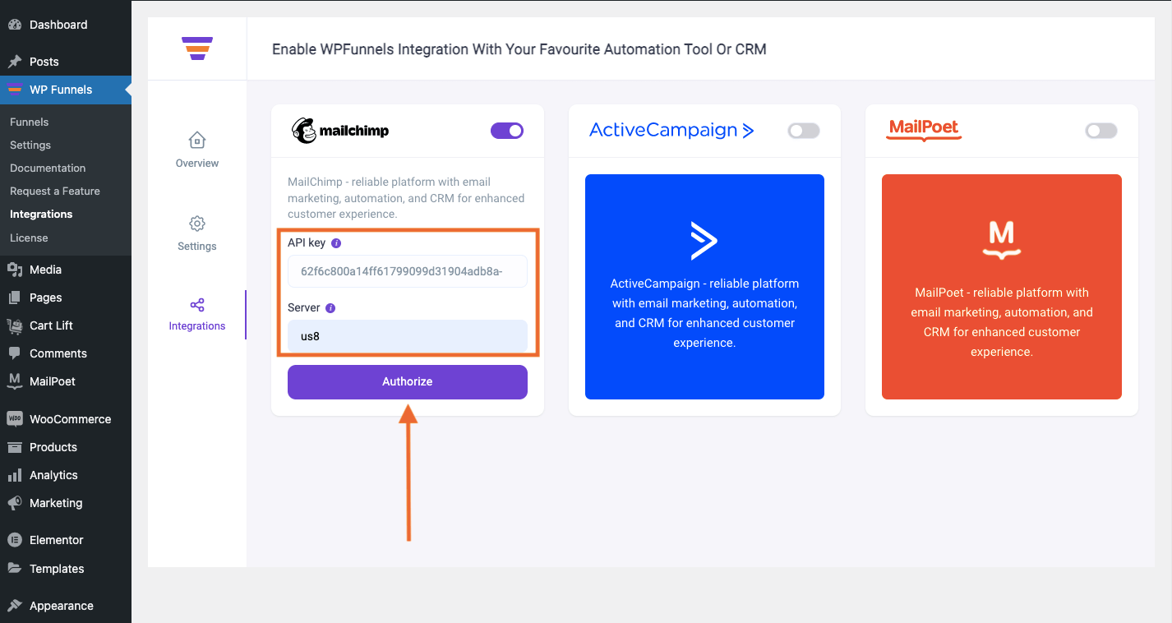This screenshot has width=1172, height=623.
Task: Select Integrations in WP Funnels submenu
Action: (41, 214)
